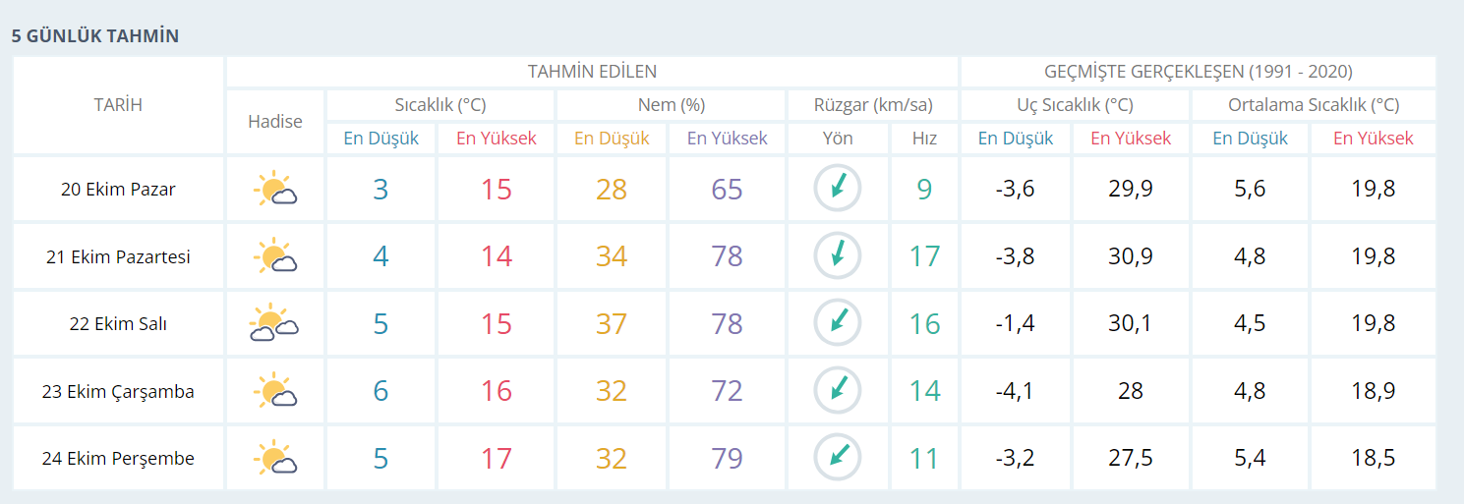1464x504 pixels.
Task: Click the wind direction icon for 23 Ekim Çarşamba
Action: (x=838, y=390)
